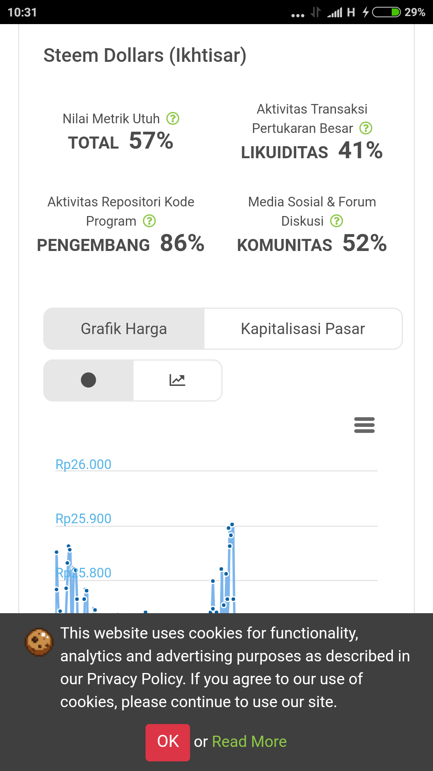Viewport: 433px width, 771px height.
Task: Click help icon next to Pertukaran Besar
Action: click(x=366, y=128)
